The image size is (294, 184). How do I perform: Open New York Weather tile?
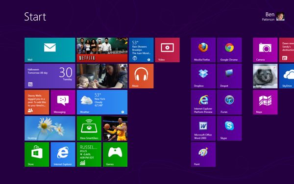pyautogui.click(x=102, y=102)
